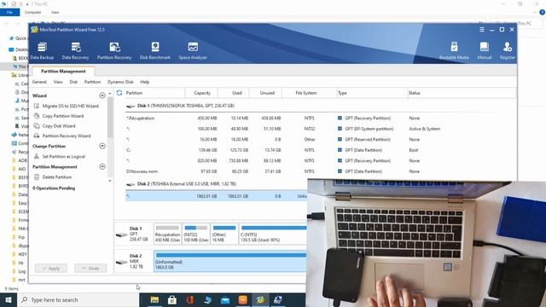The width and height of the screenshot is (546, 307).
Task: Open the Manual icon
Action: tap(485, 51)
